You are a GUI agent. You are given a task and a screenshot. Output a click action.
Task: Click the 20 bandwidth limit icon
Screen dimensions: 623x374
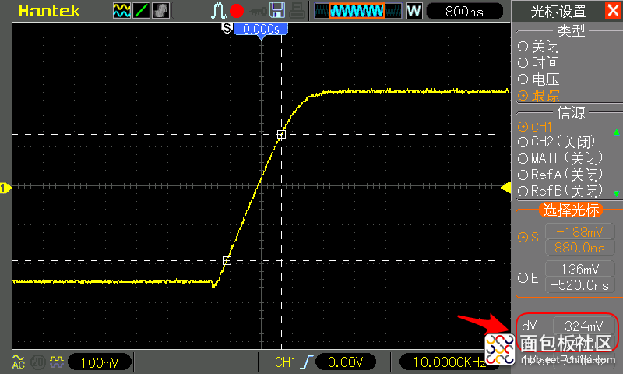pyautogui.click(x=37, y=362)
